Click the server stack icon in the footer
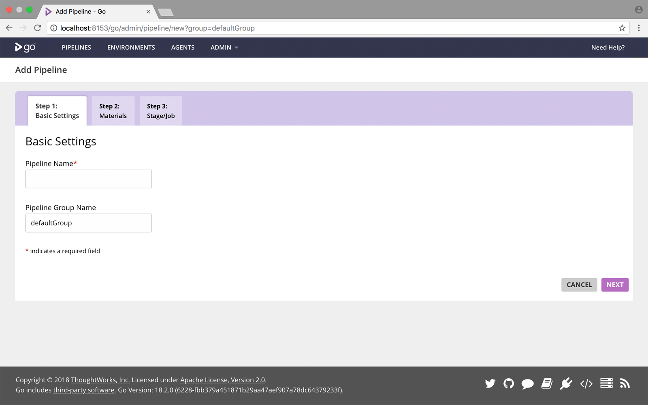Image resolution: width=648 pixels, height=405 pixels. 606,383
